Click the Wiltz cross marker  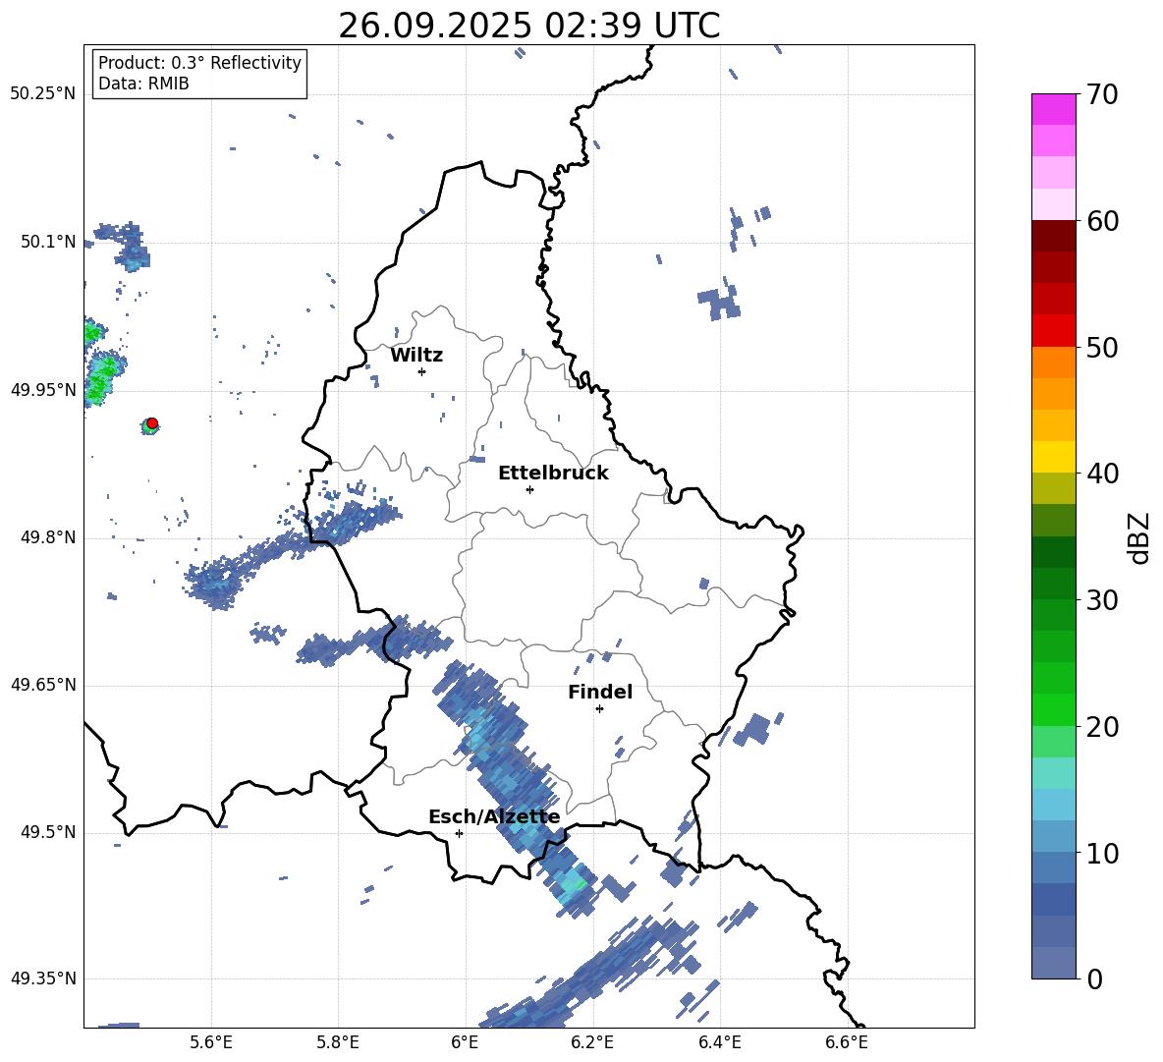(421, 371)
